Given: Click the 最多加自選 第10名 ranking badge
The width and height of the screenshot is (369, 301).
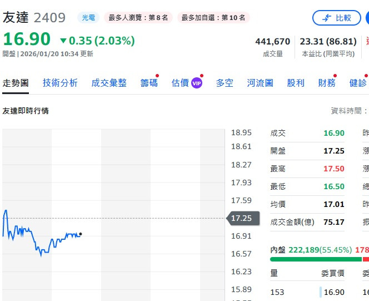Looking at the screenshot, I should [x=214, y=18].
